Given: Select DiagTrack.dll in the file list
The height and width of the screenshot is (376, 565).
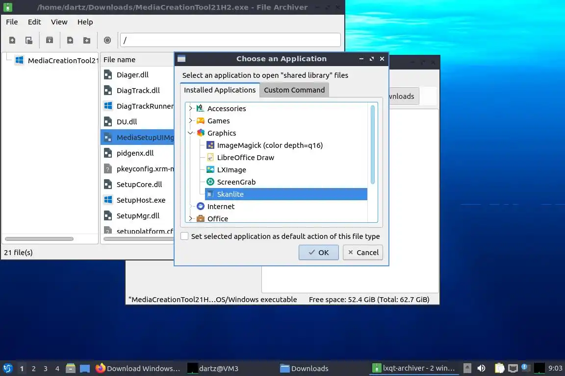Looking at the screenshot, I should 137,90.
